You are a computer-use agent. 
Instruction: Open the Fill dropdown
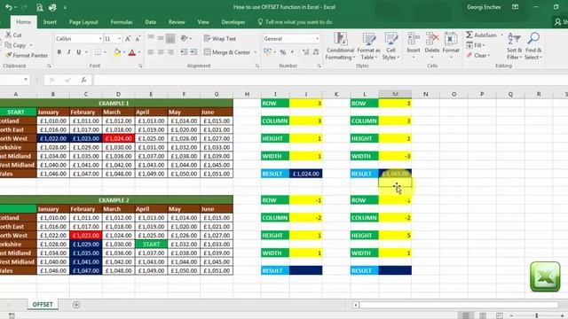tap(476, 45)
